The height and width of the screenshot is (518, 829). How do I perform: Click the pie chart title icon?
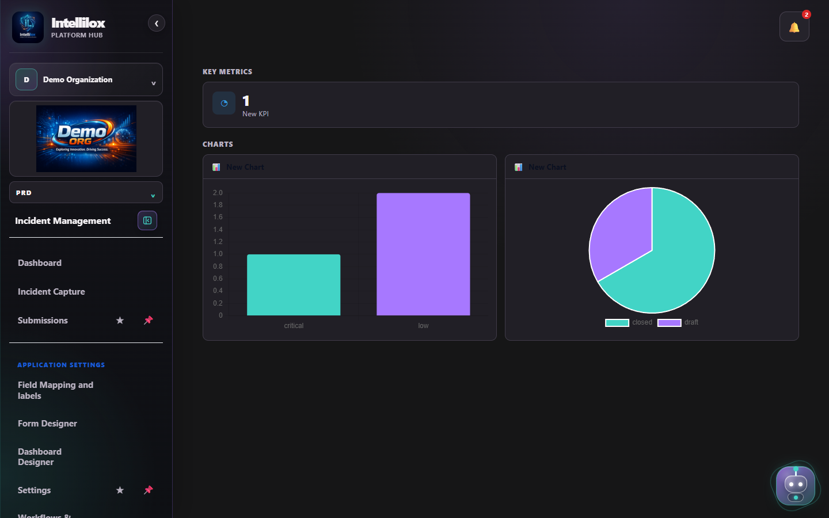click(519, 167)
